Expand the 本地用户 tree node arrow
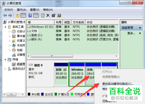 point(10,46)
